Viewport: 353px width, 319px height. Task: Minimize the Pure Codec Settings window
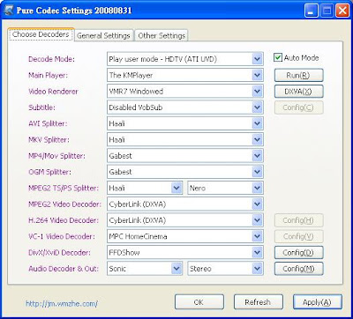click(x=312, y=11)
